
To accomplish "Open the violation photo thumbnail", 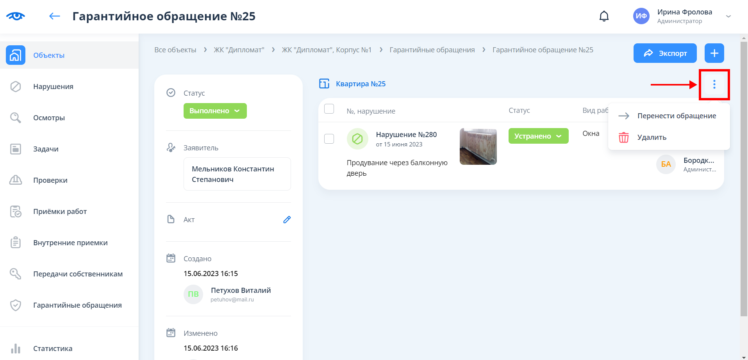I will [478, 146].
